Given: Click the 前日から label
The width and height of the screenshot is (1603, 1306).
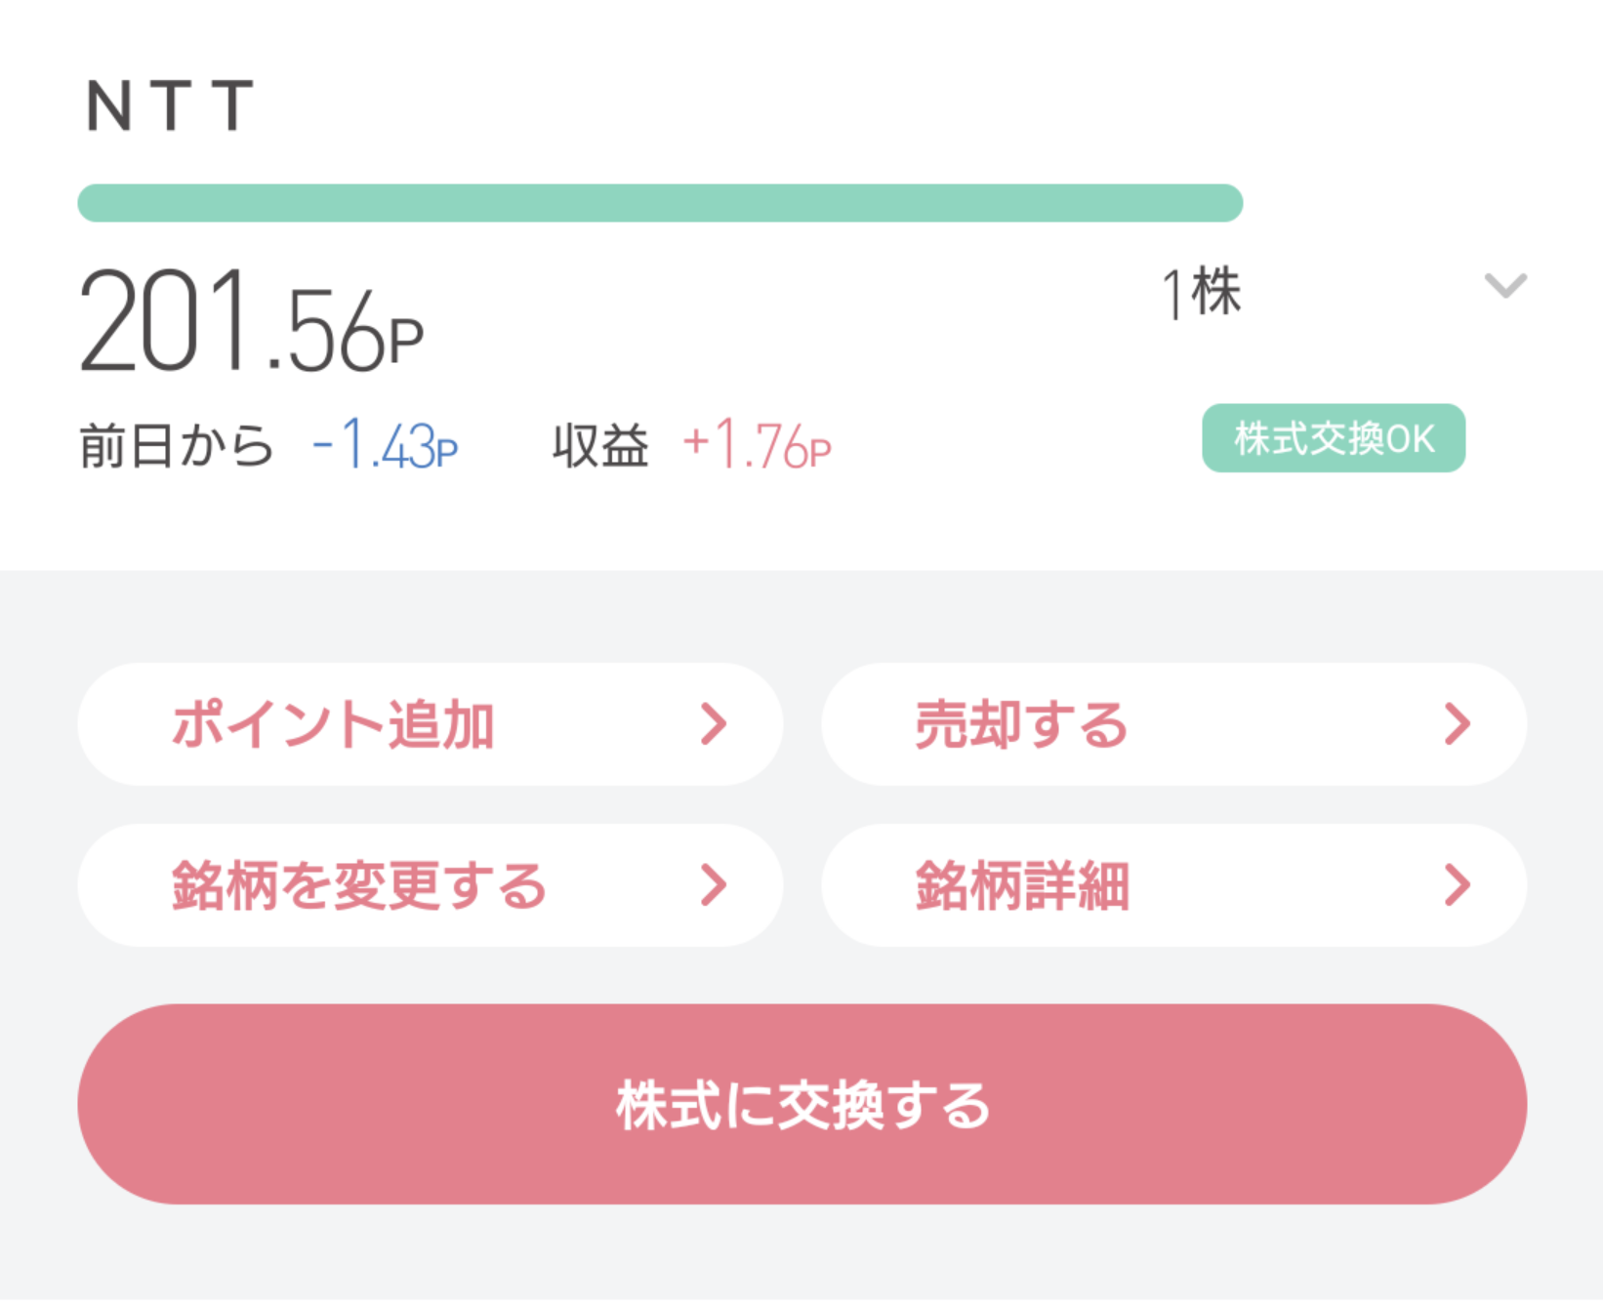Looking at the screenshot, I should pyautogui.click(x=177, y=446).
